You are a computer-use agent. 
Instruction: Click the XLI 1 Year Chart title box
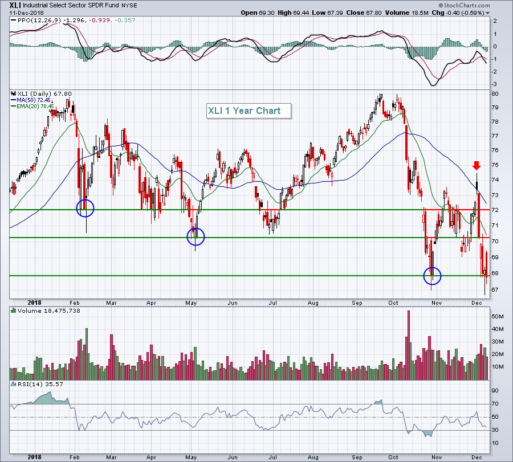pos(249,111)
